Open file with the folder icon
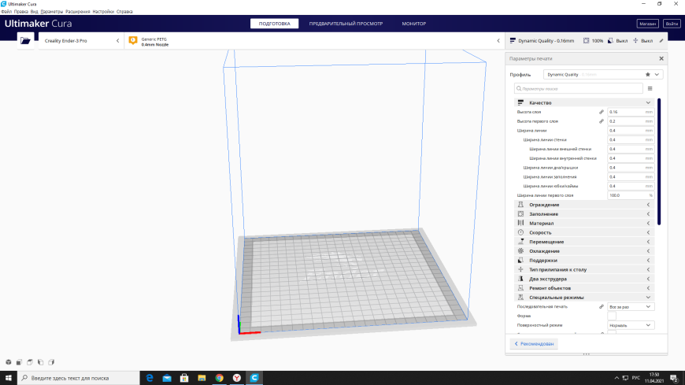The height and width of the screenshot is (385, 685). [25, 41]
